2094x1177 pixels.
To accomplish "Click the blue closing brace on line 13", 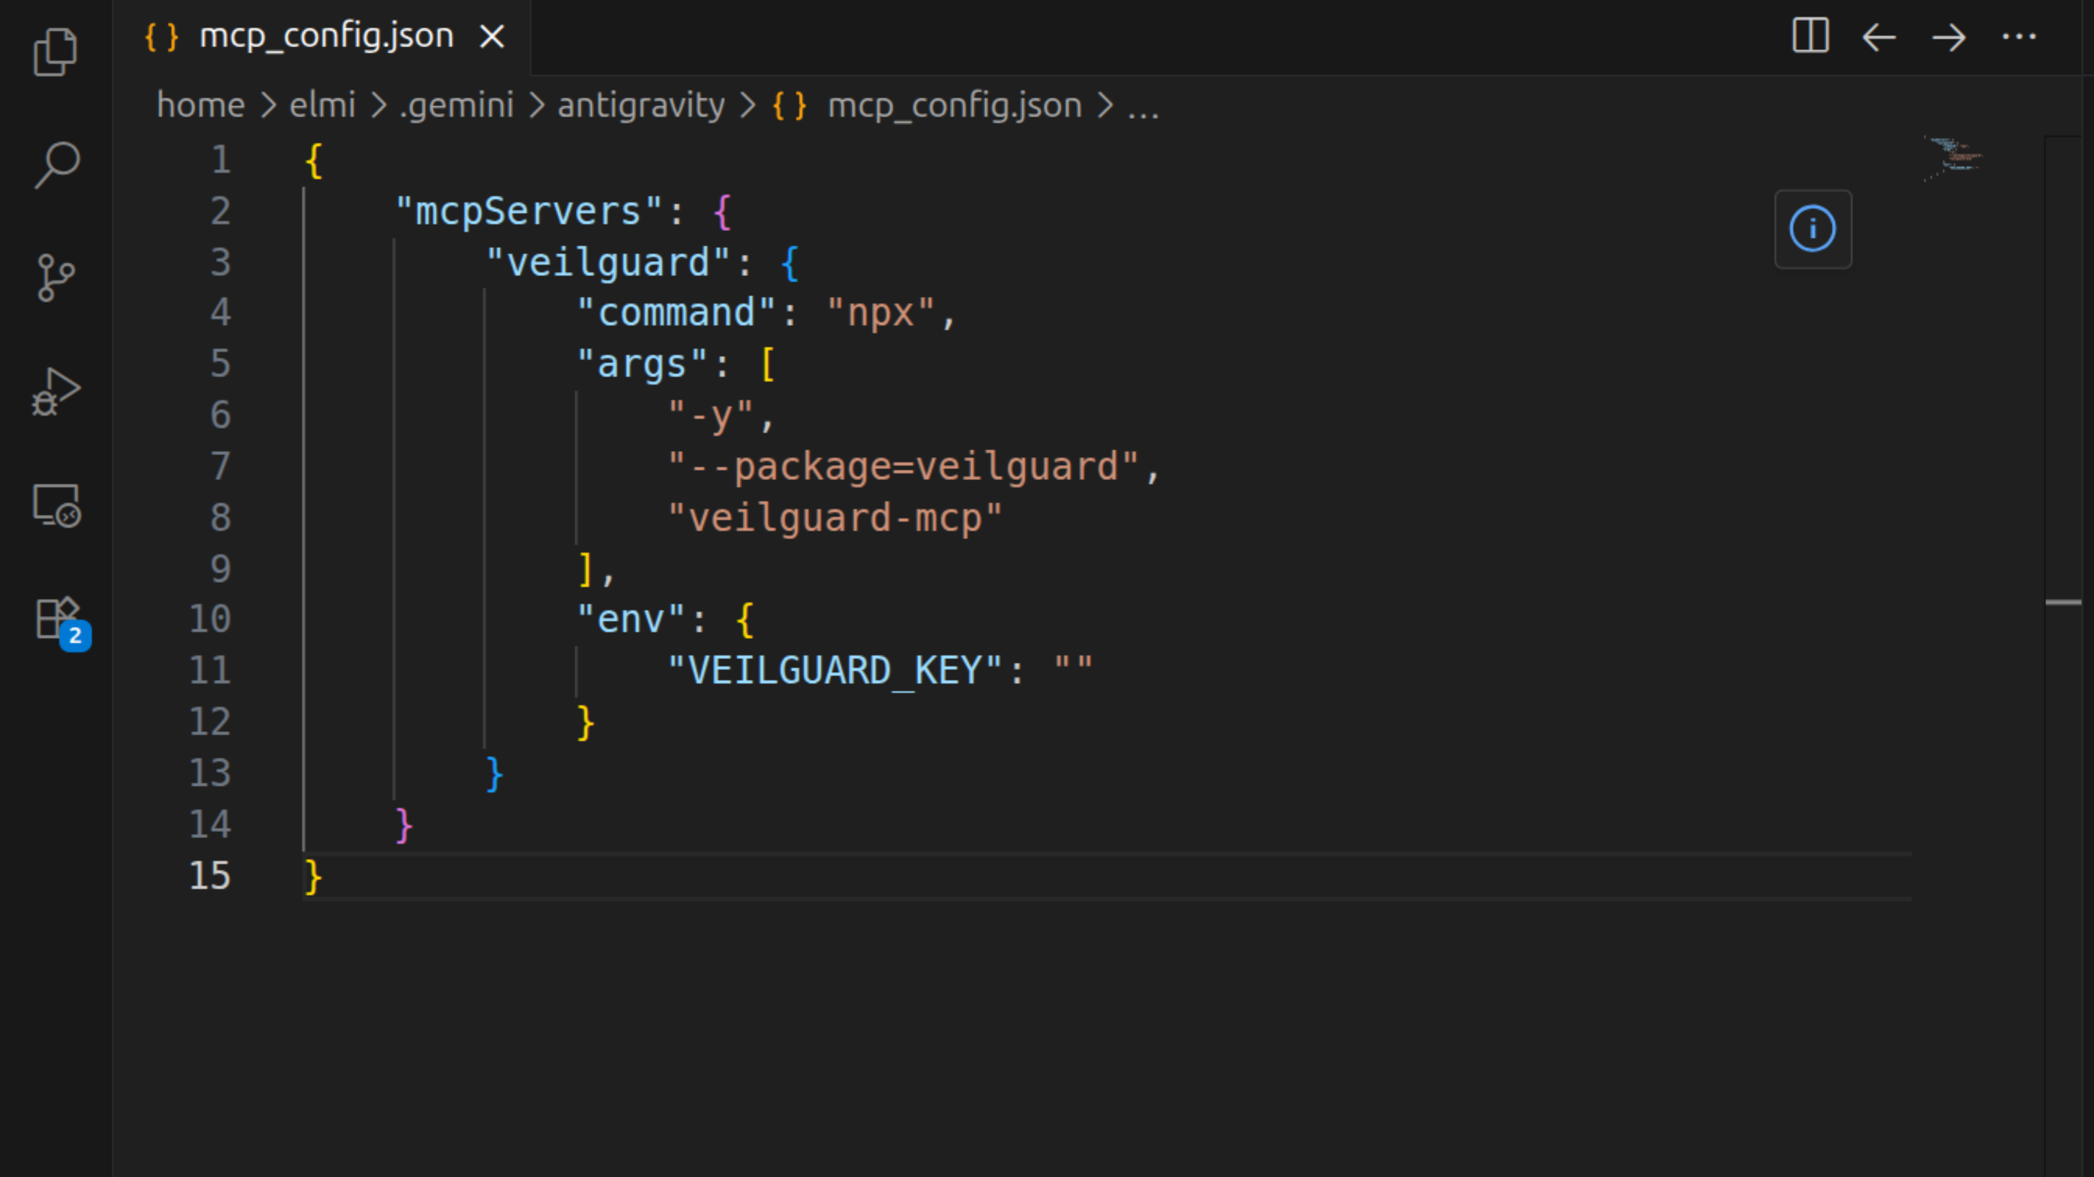I will pos(494,774).
